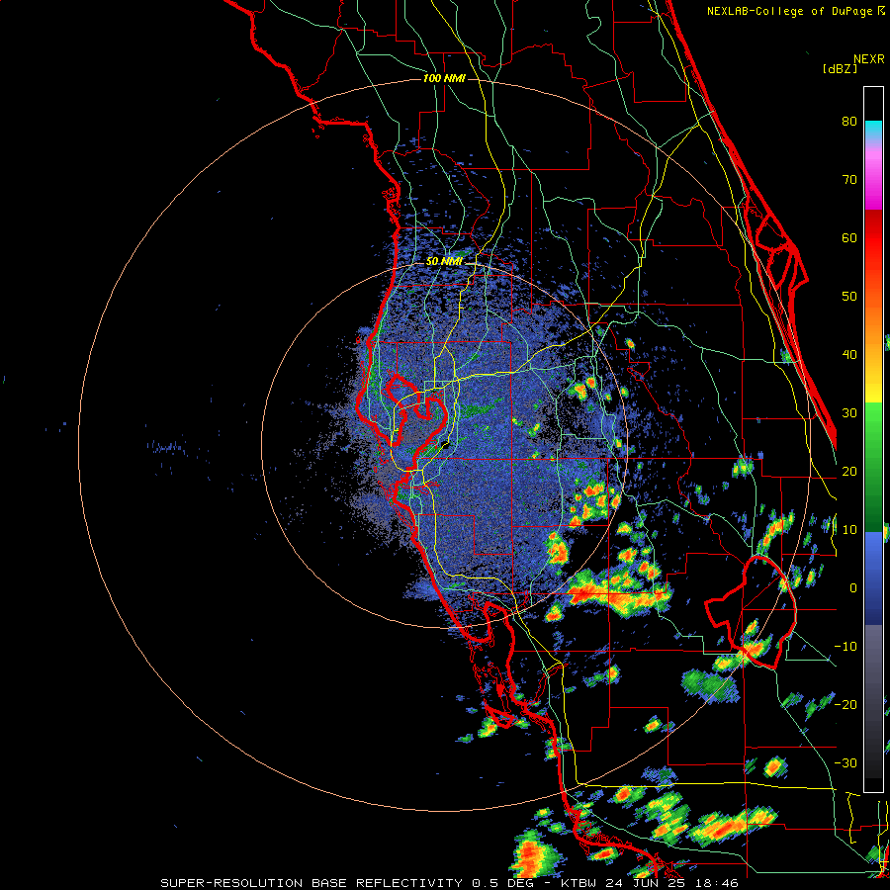This screenshot has width=890, height=890.
Task: Click the -20 value on the dBZ scale
Action: [x=845, y=705]
